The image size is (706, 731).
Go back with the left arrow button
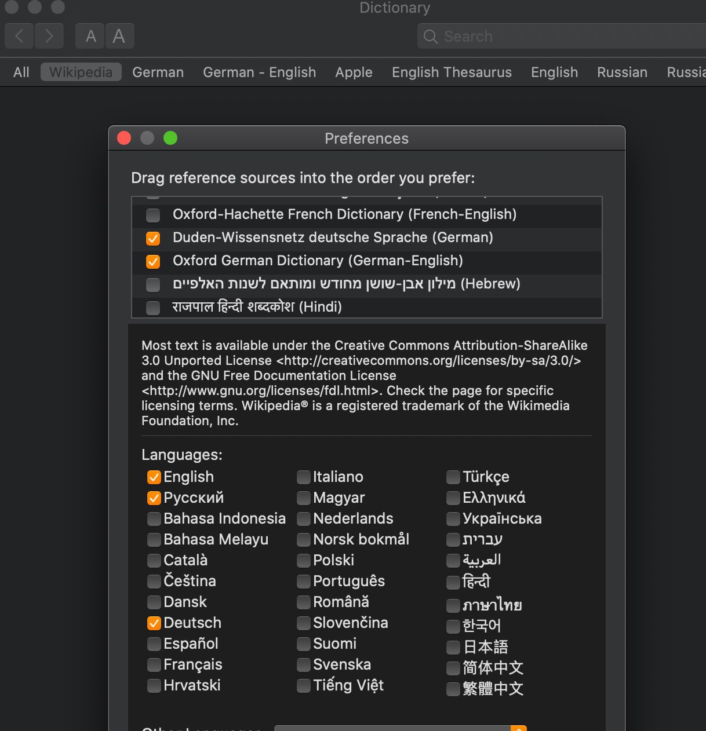pos(19,36)
